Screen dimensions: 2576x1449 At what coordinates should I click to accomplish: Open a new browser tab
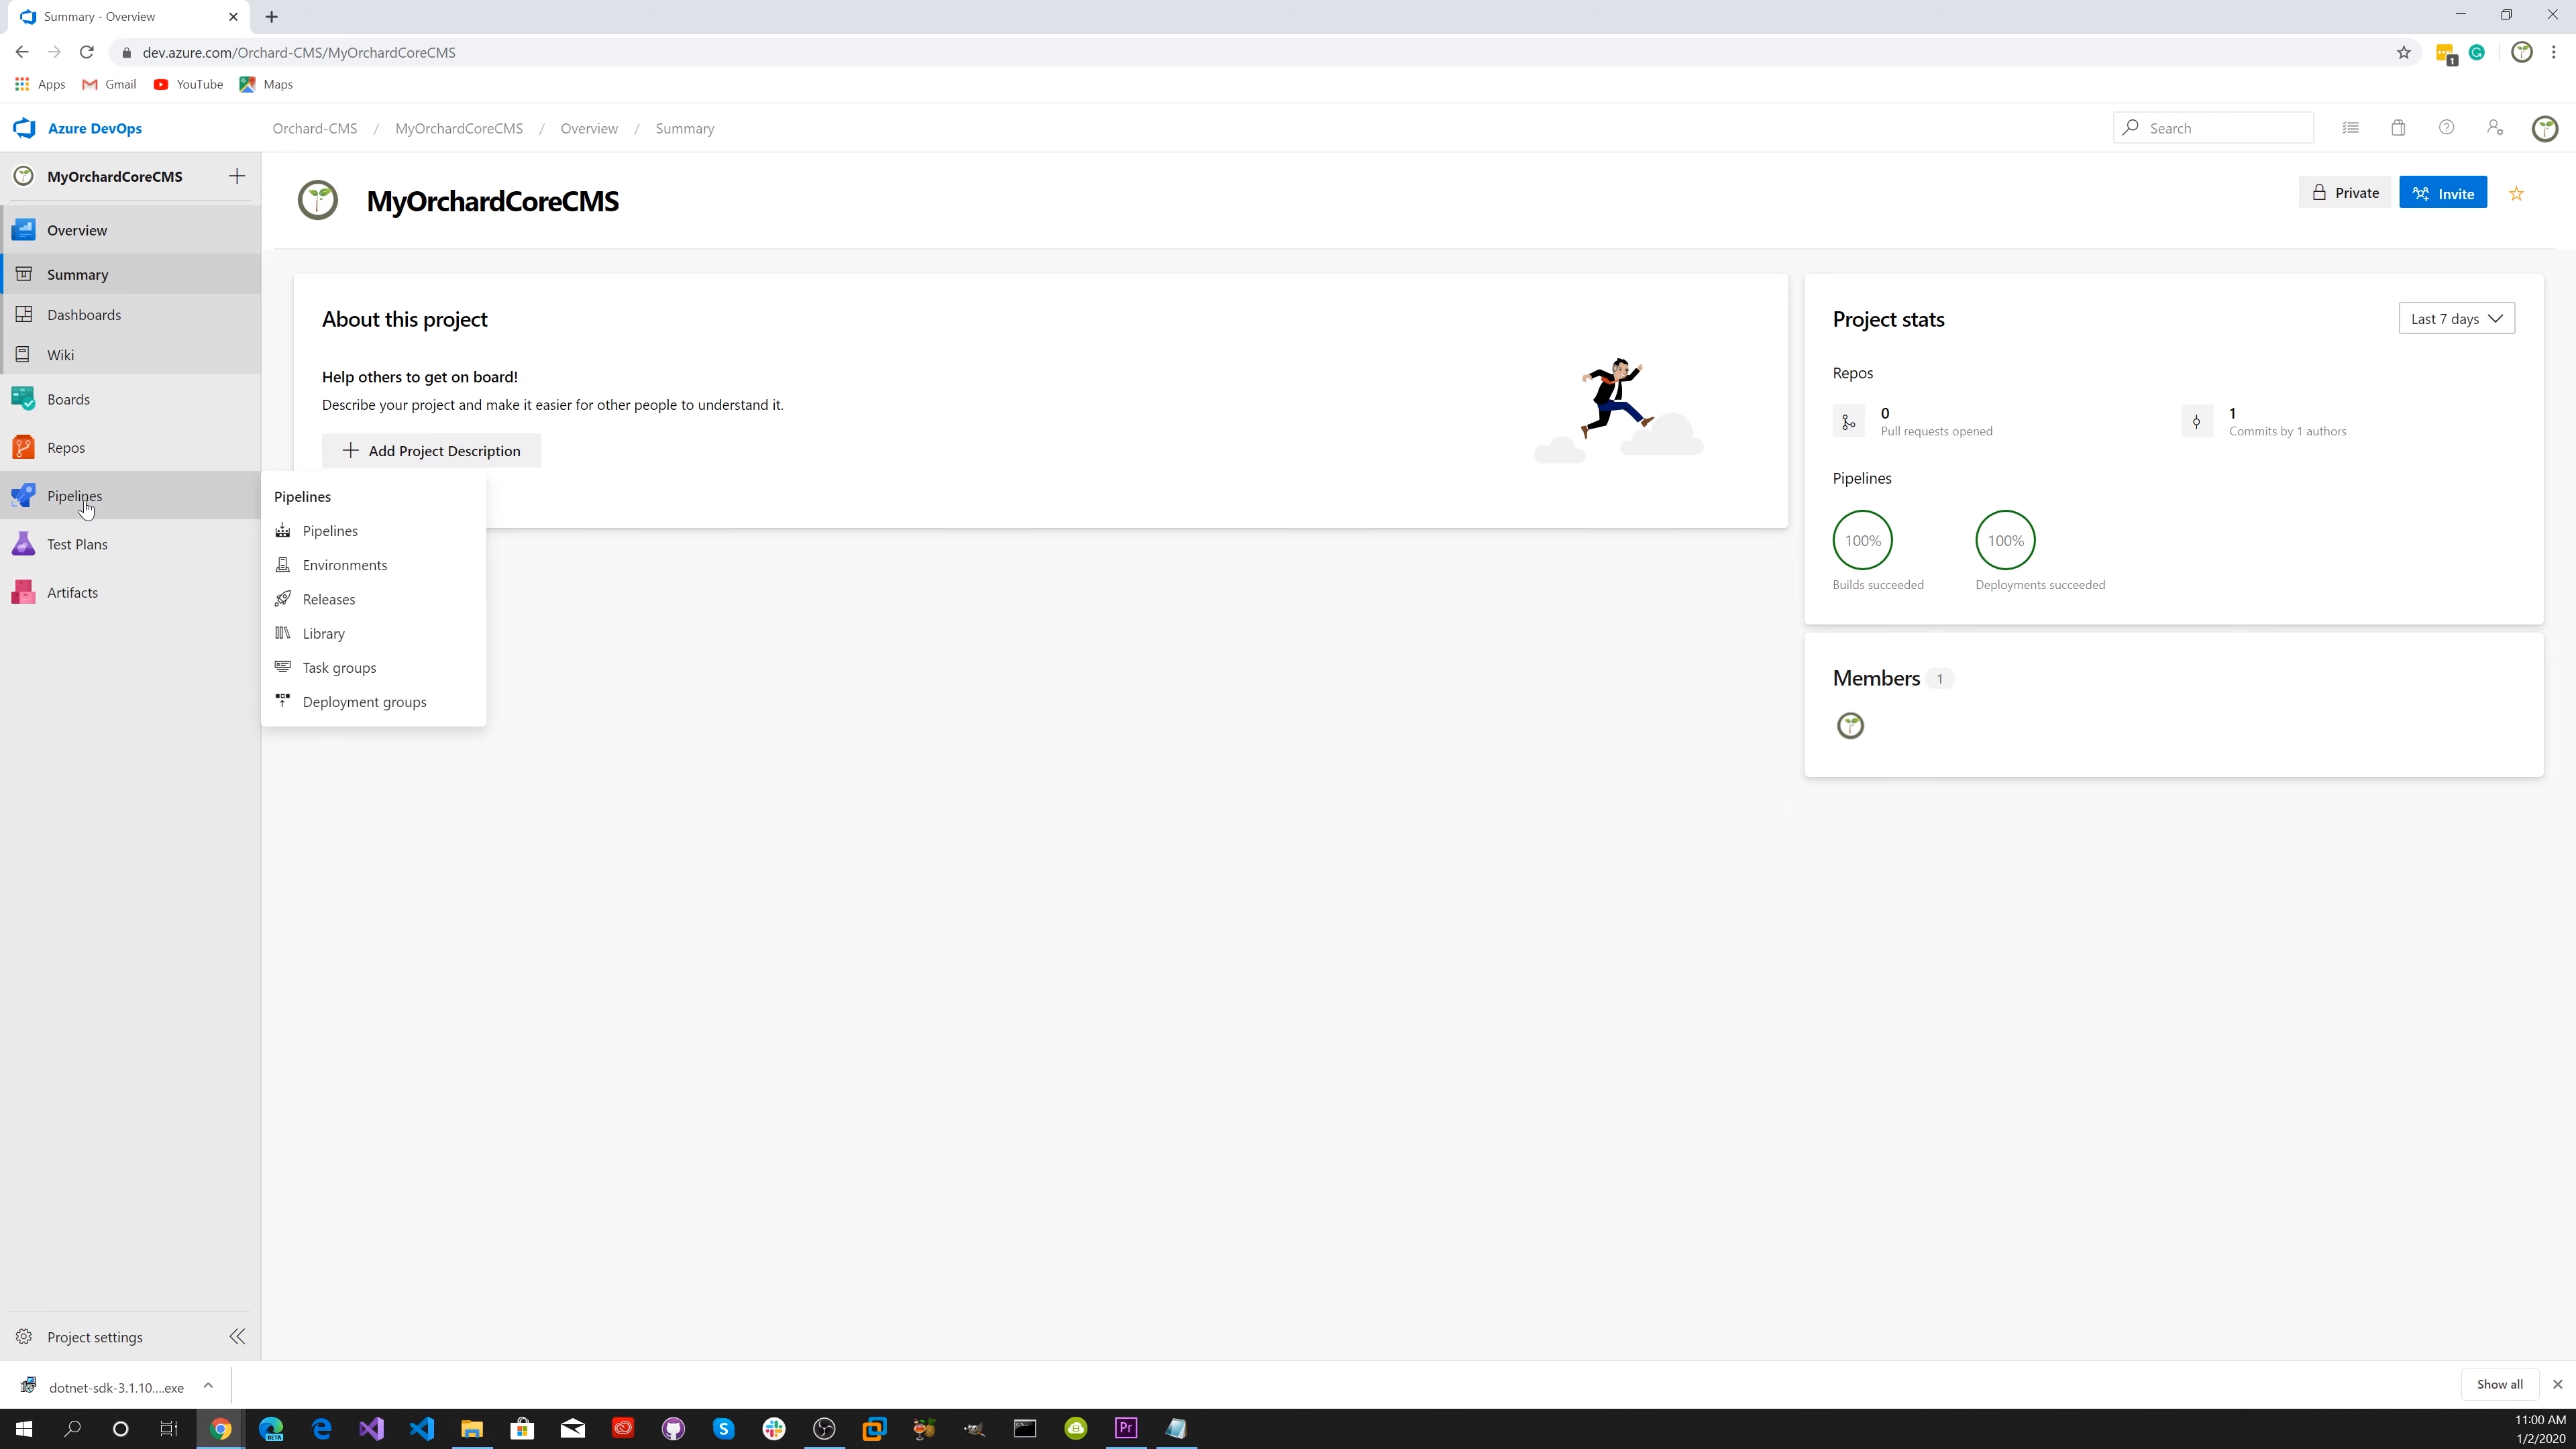pyautogui.click(x=272, y=16)
